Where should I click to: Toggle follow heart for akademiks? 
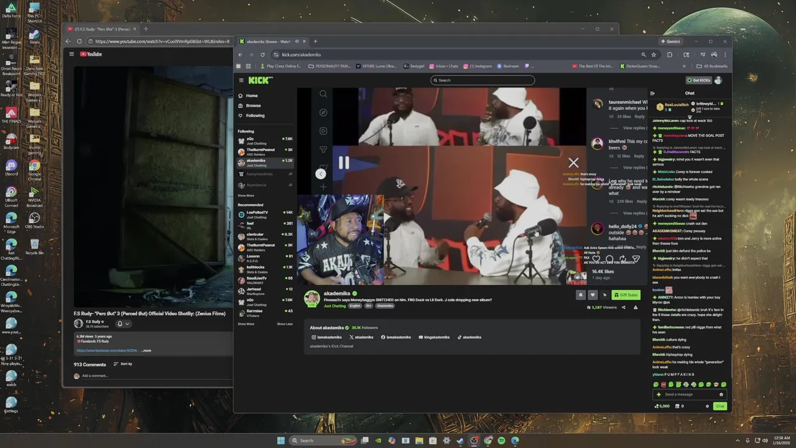tap(592, 295)
